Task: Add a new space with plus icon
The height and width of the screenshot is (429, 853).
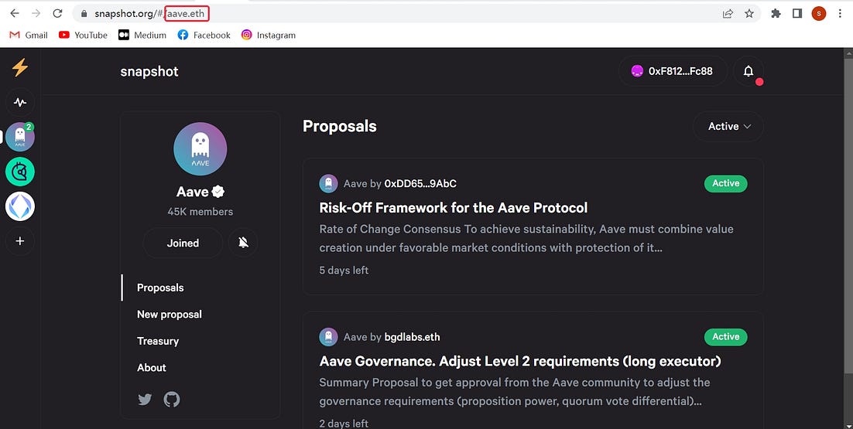Action: click(x=20, y=241)
